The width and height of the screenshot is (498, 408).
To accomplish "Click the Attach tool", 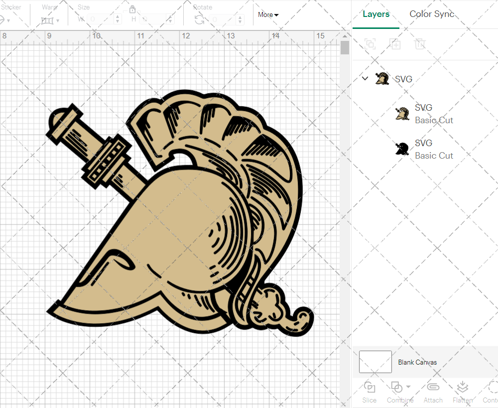I will (433, 392).
